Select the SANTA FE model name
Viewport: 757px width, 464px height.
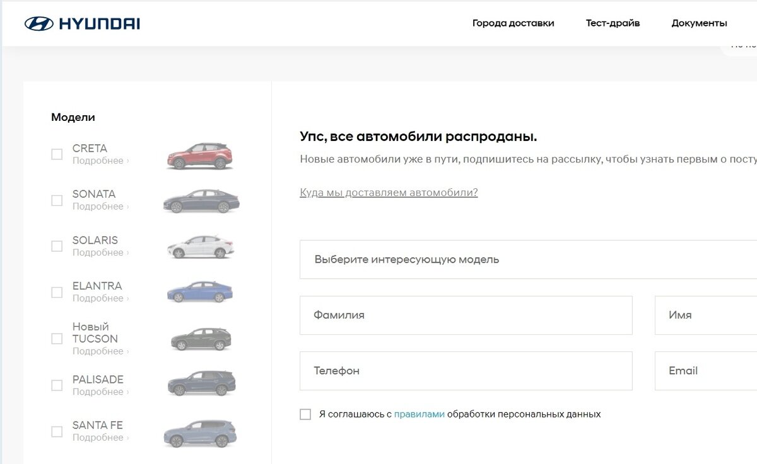click(x=98, y=426)
